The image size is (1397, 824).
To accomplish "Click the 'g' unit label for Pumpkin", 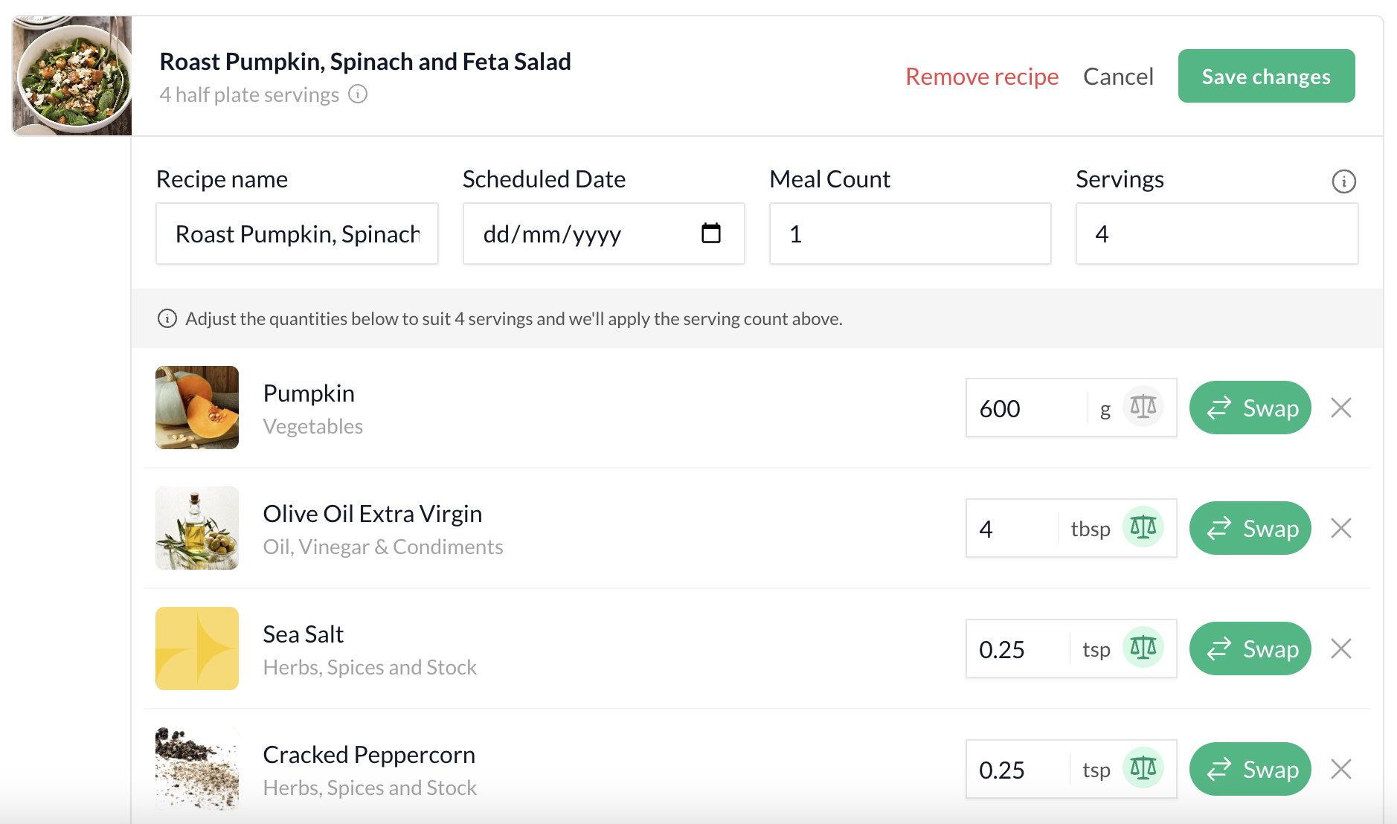I will [x=1105, y=410].
